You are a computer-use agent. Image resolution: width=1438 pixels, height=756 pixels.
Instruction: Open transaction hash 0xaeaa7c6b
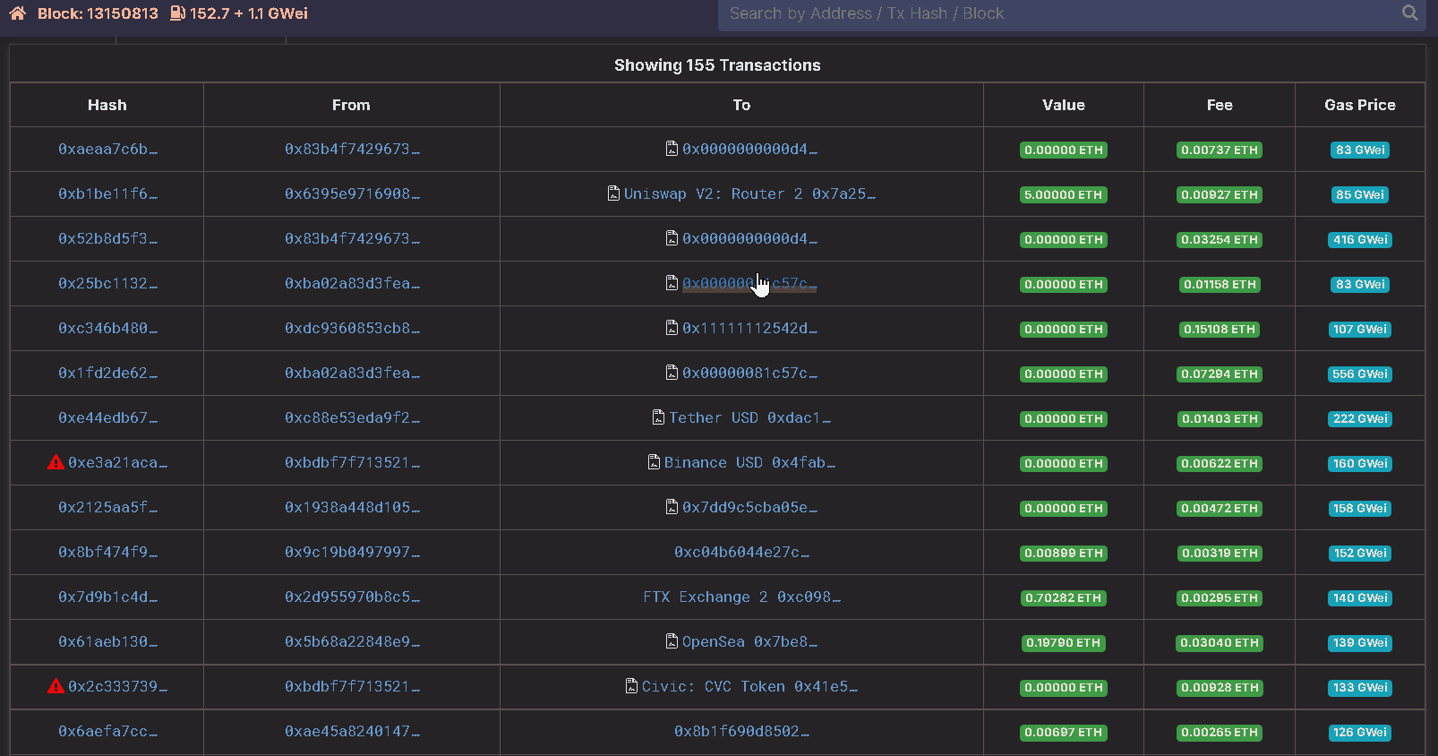tap(107, 150)
